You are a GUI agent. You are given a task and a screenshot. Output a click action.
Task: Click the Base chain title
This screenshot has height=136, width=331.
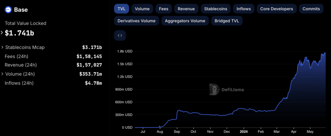21,10
